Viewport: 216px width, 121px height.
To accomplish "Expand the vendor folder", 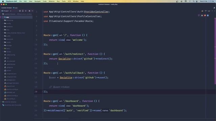I will coord(3,52).
